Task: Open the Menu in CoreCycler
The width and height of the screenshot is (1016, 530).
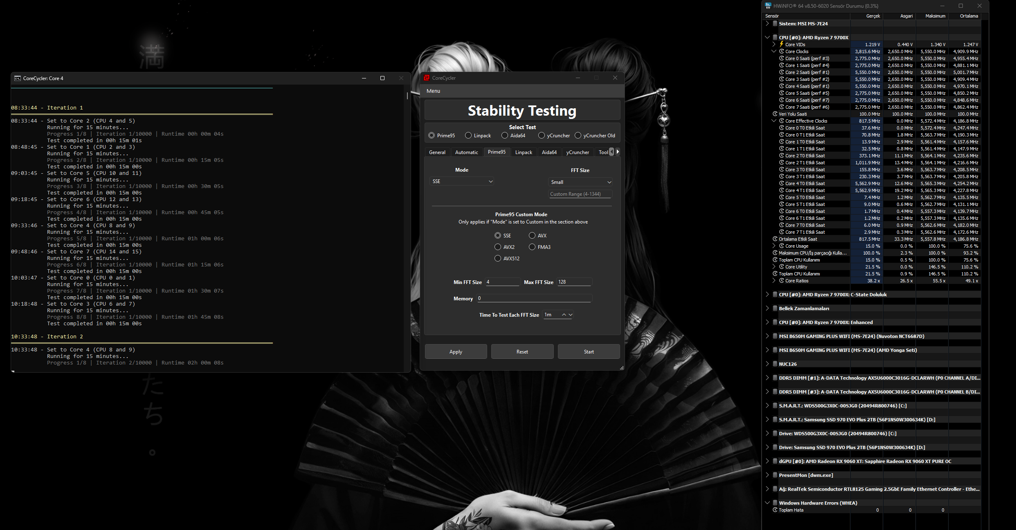Action: (x=433, y=91)
